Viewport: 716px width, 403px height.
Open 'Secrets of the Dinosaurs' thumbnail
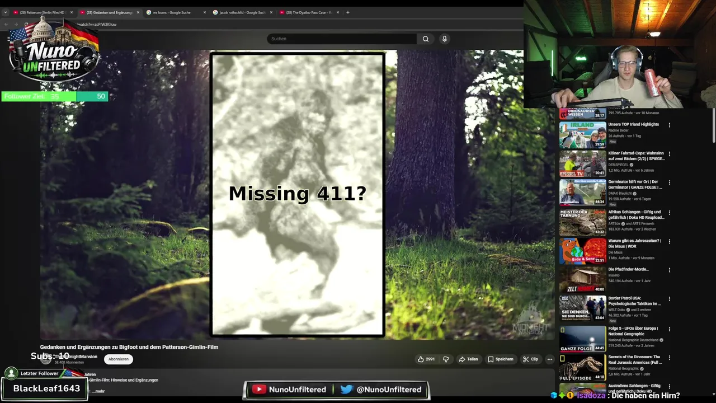(583, 368)
